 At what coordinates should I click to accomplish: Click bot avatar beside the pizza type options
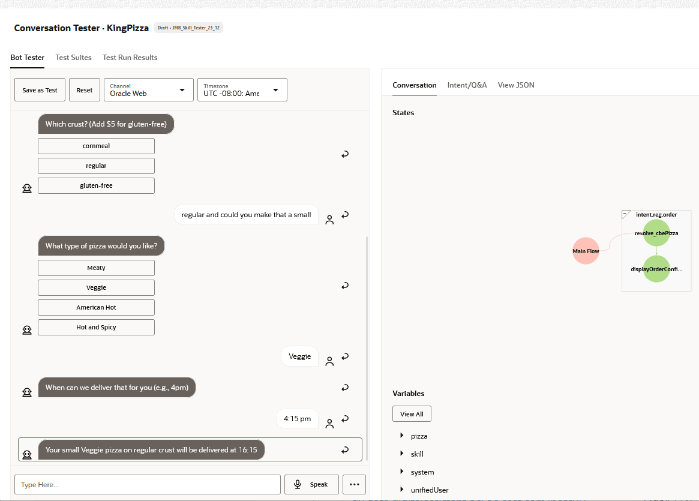coord(27,330)
